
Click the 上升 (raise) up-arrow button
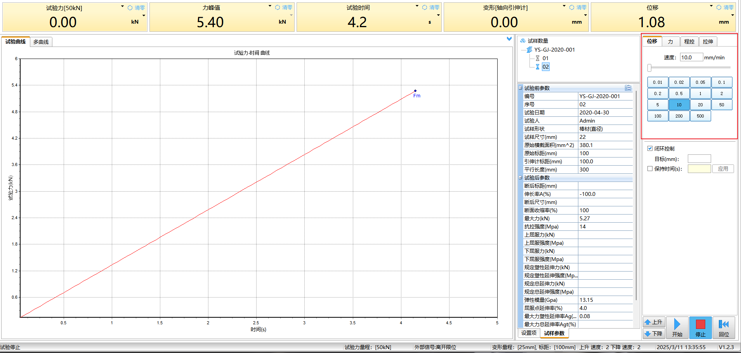[654, 322]
